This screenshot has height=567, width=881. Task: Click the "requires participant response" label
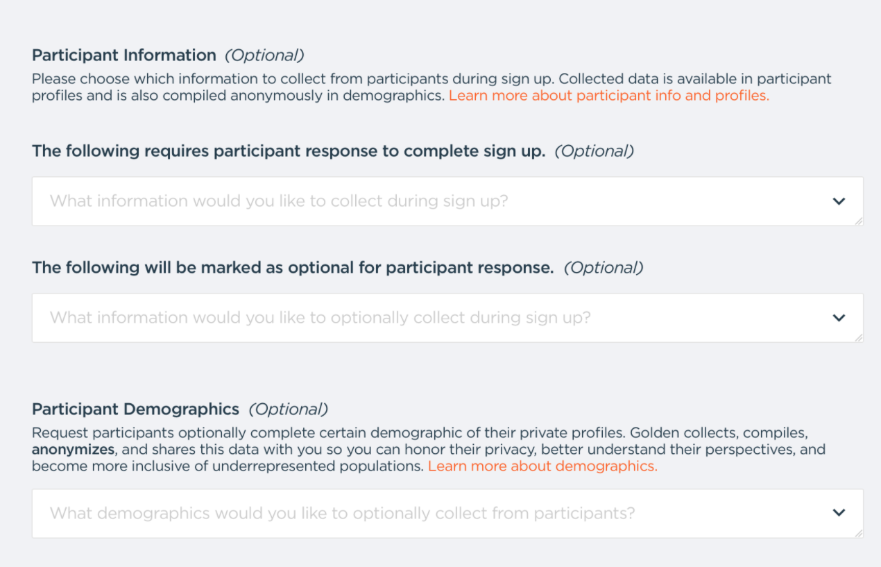coord(288,151)
